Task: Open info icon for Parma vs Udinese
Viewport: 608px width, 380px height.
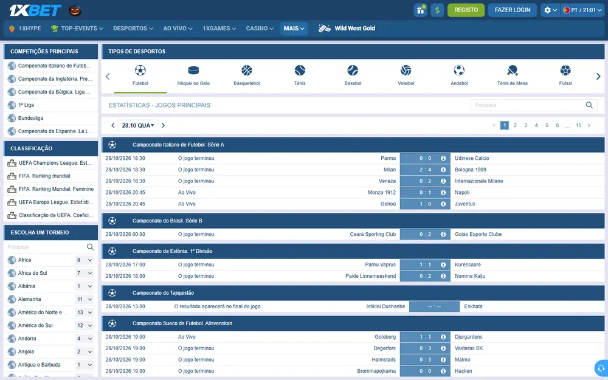Action: tap(443, 158)
